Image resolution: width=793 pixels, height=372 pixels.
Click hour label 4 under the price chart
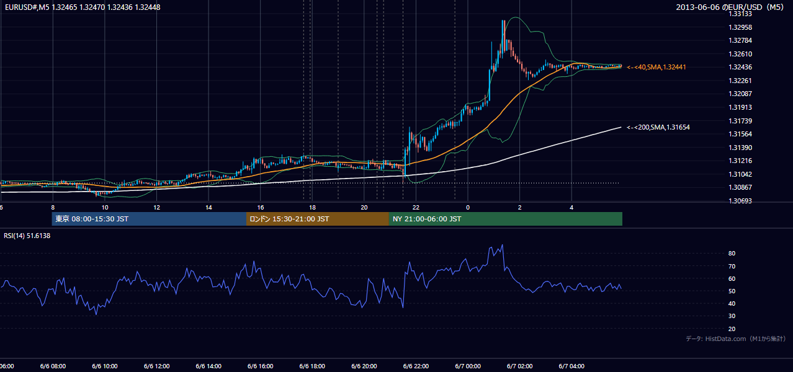[x=571, y=208]
